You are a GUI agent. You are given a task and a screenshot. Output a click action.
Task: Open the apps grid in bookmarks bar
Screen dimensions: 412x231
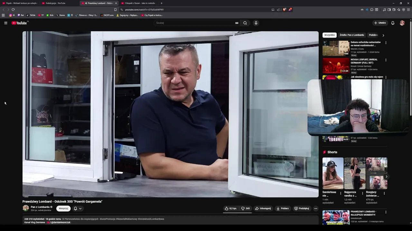(x=3, y=15)
